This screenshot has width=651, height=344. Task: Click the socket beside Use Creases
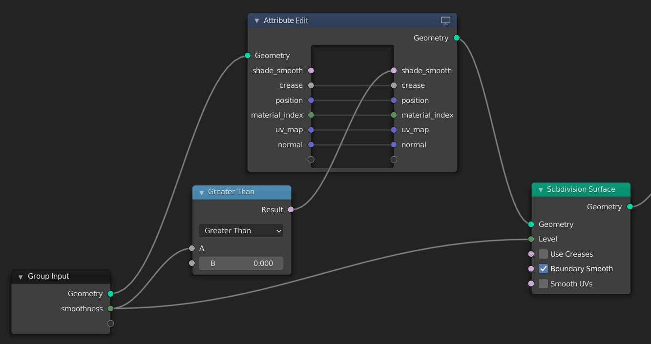(531, 254)
